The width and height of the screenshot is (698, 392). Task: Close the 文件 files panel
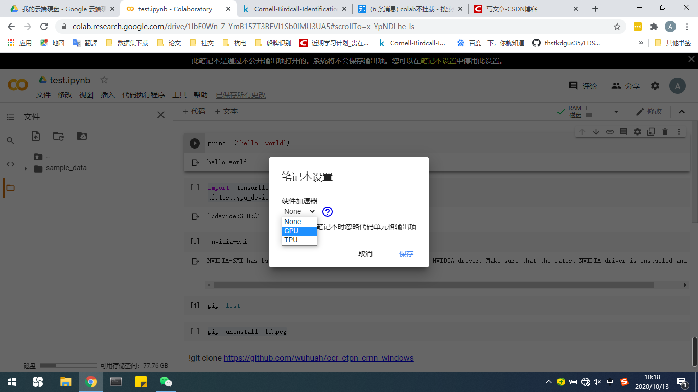tap(161, 115)
